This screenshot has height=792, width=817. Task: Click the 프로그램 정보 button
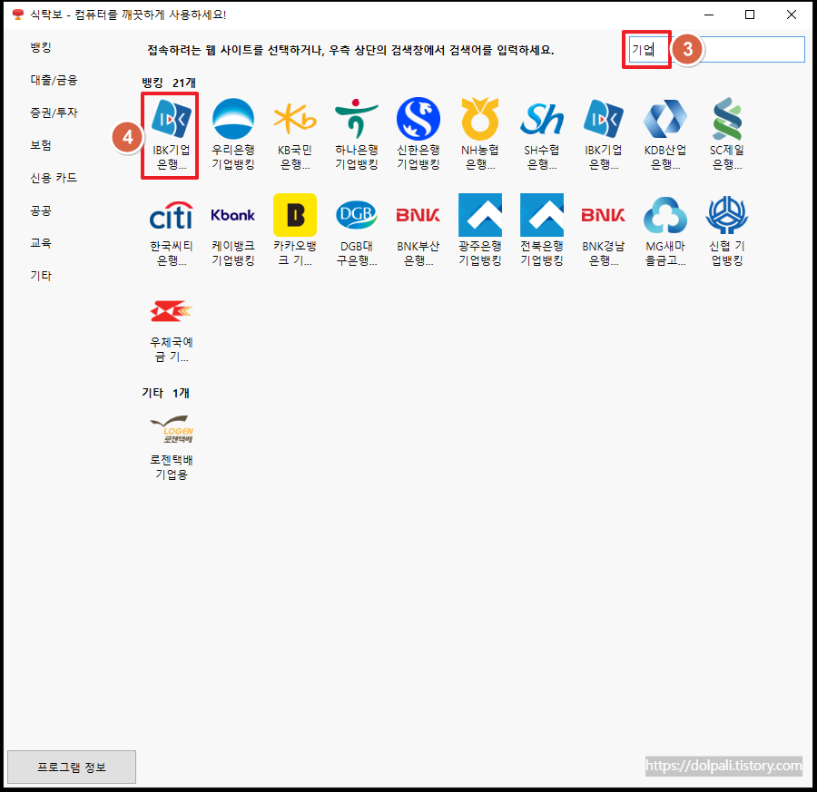pyautogui.click(x=71, y=767)
